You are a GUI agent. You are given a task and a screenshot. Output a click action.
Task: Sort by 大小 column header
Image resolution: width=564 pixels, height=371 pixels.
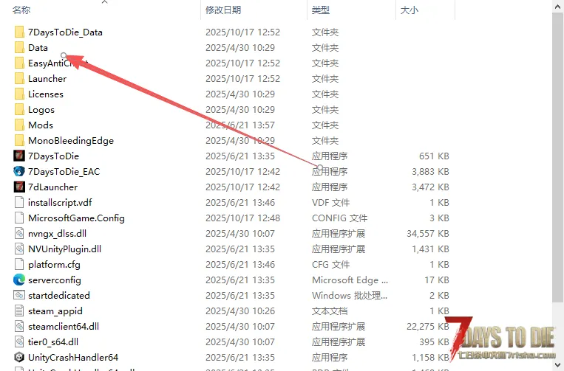coord(409,10)
